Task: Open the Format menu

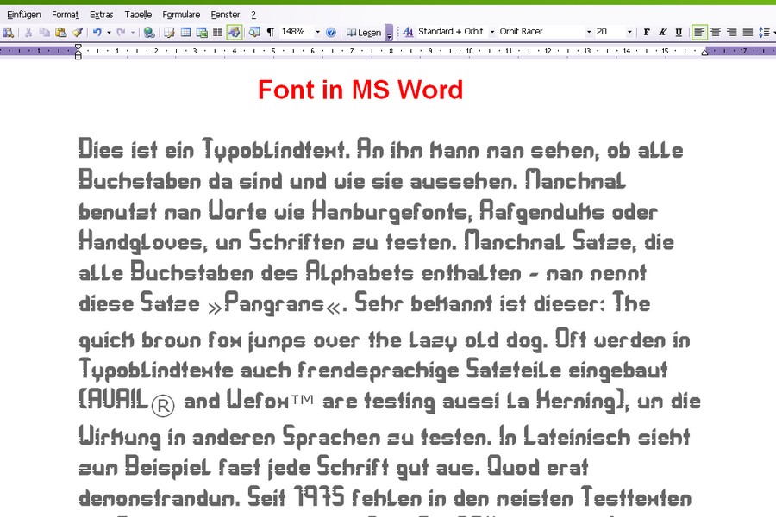Action: pyautogui.click(x=66, y=15)
